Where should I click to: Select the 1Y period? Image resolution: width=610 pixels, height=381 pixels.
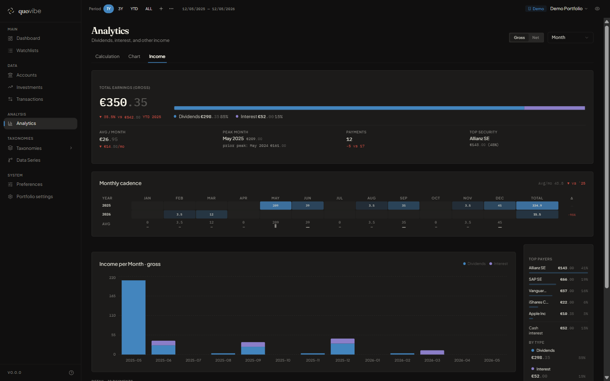click(108, 8)
